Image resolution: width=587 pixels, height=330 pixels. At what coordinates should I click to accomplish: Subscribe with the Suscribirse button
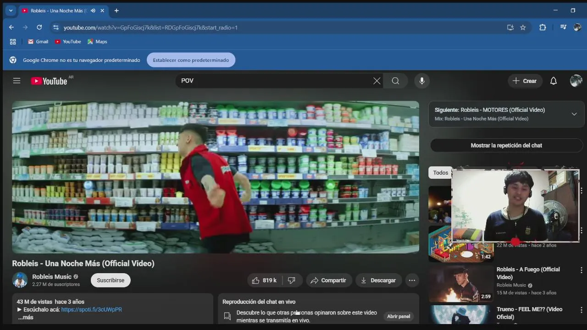[111, 280]
